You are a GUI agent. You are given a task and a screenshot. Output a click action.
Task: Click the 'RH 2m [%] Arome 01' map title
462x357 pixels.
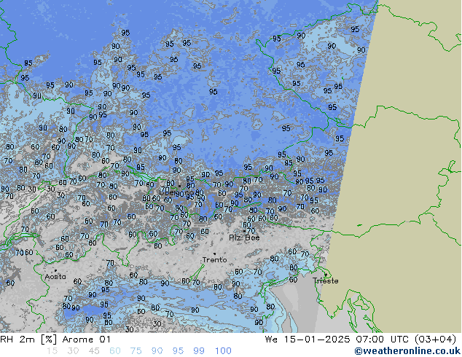[x=55, y=340]
